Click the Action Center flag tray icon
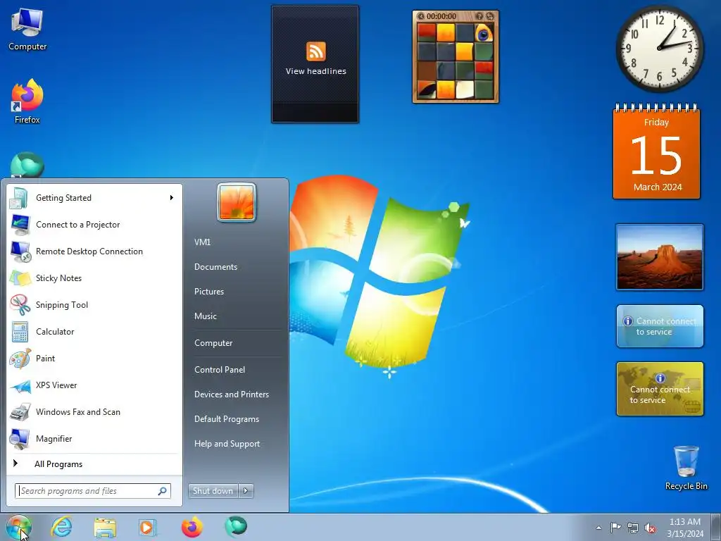721x541 pixels. click(615, 527)
